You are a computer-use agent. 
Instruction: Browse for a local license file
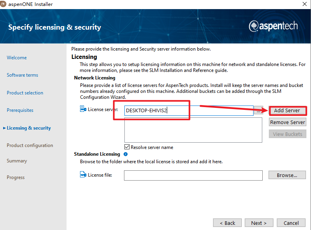[x=287, y=175]
